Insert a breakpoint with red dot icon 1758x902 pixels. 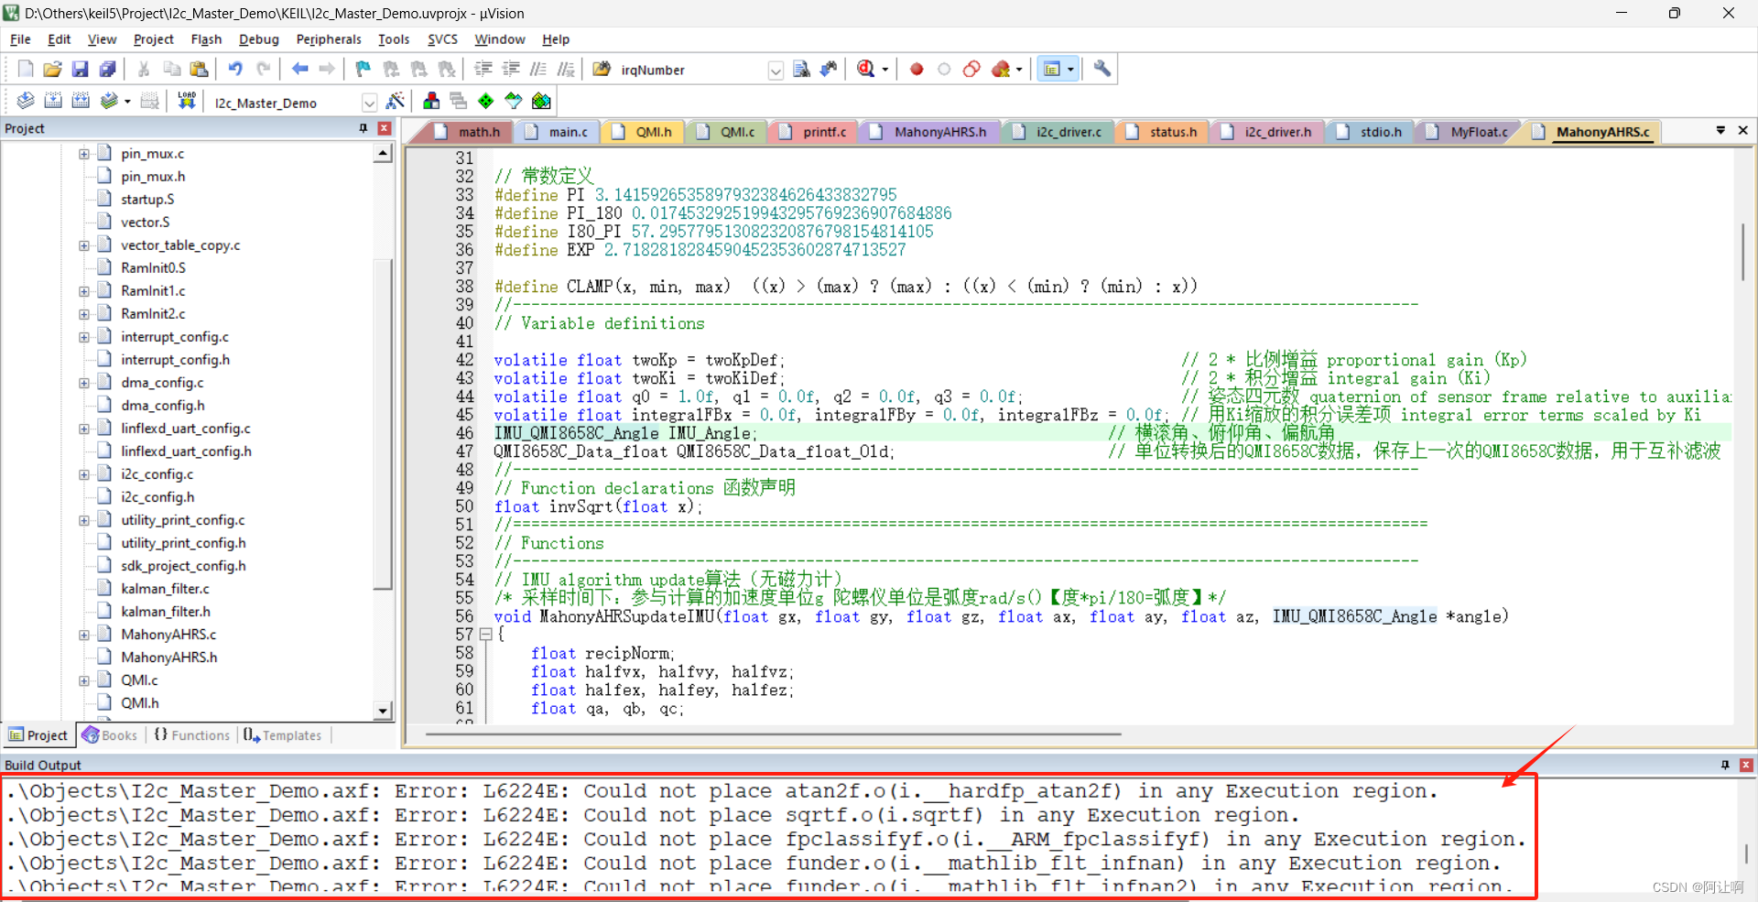(x=916, y=69)
